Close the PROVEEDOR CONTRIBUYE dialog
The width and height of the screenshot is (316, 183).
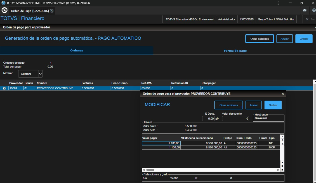tap(283, 94)
